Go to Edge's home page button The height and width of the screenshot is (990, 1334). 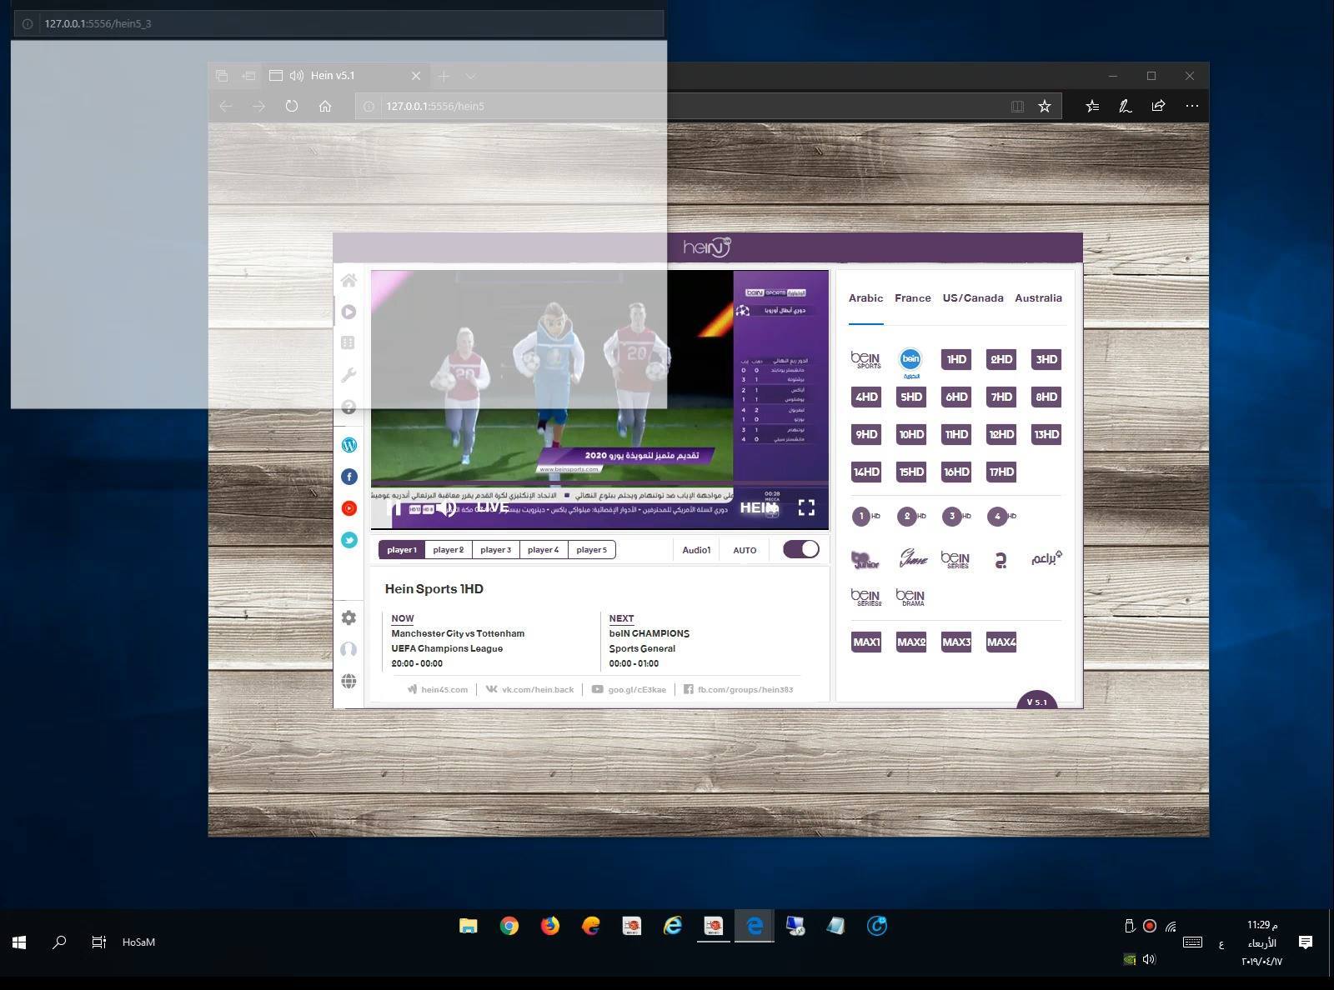pos(325,106)
